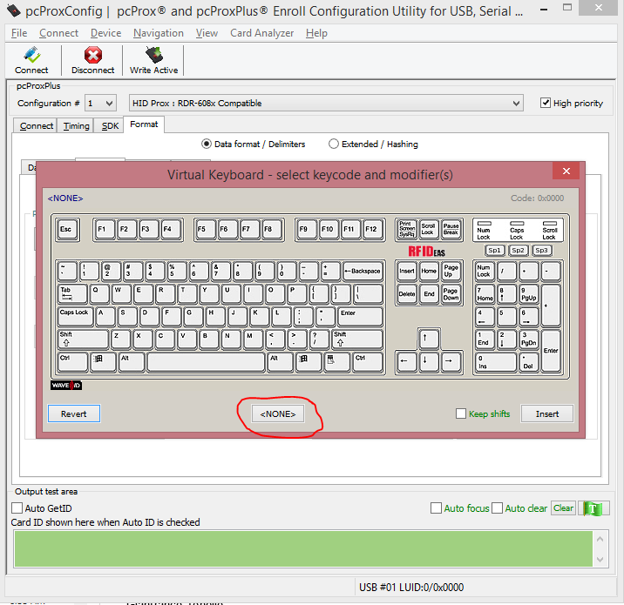The height and width of the screenshot is (605, 624).
Task: Select the menu context key
Action: (x=336, y=362)
